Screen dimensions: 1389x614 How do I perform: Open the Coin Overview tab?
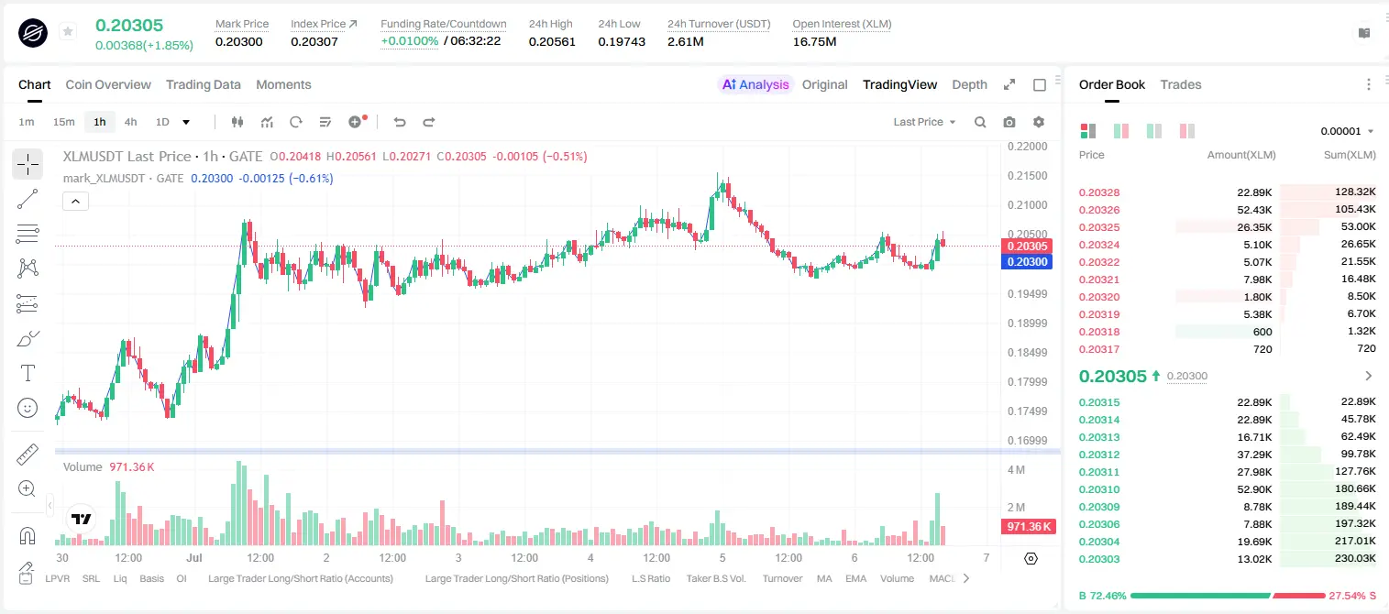[108, 84]
